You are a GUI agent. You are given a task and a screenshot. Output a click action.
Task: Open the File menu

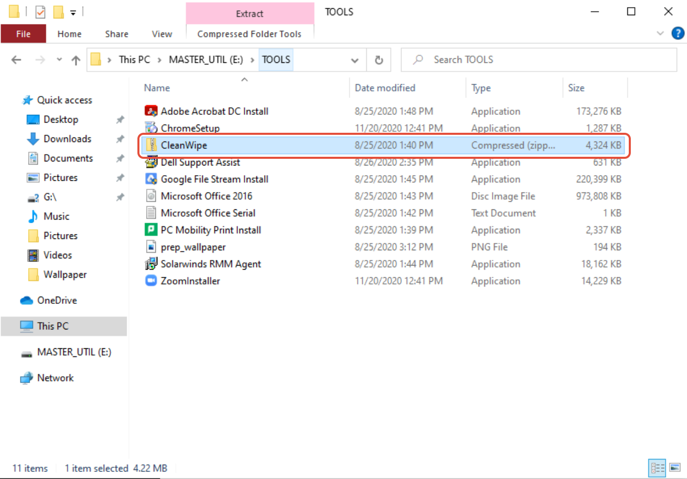point(23,34)
